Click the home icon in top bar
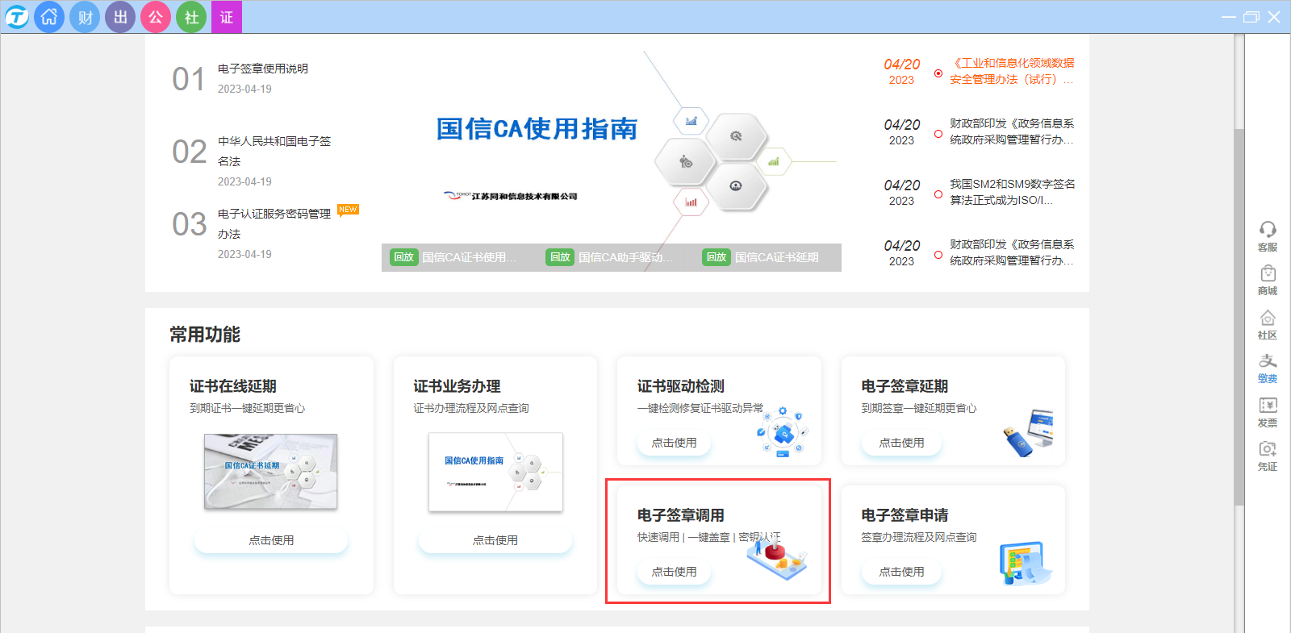Image resolution: width=1291 pixels, height=633 pixels. coord(49,17)
